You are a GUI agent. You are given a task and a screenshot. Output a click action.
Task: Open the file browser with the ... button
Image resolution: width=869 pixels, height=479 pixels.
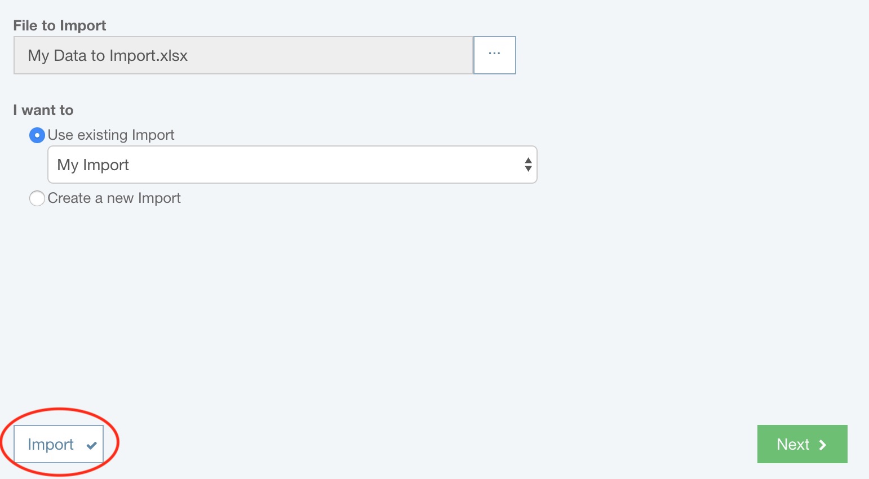point(494,55)
